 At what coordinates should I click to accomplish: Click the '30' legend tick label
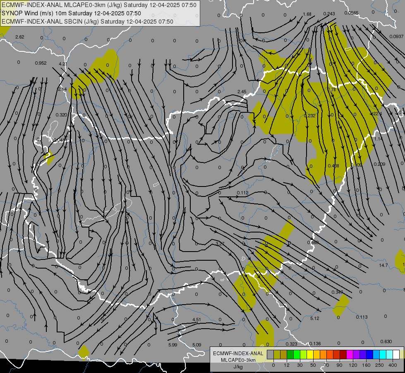tap(300, 365)
